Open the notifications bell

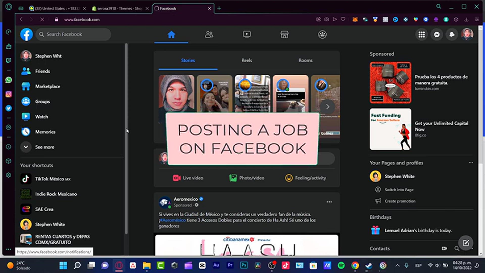click(x=452, y=34)
